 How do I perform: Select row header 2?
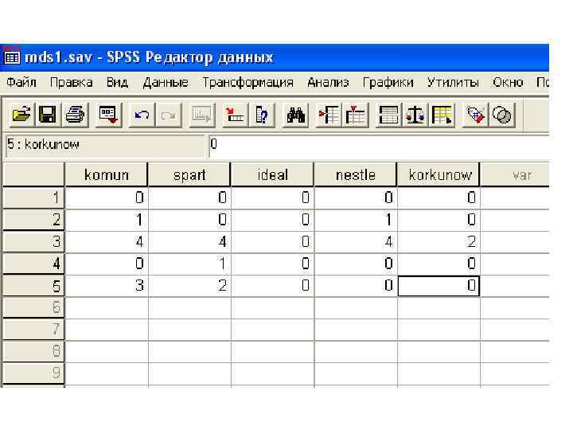tap(33, 220)
